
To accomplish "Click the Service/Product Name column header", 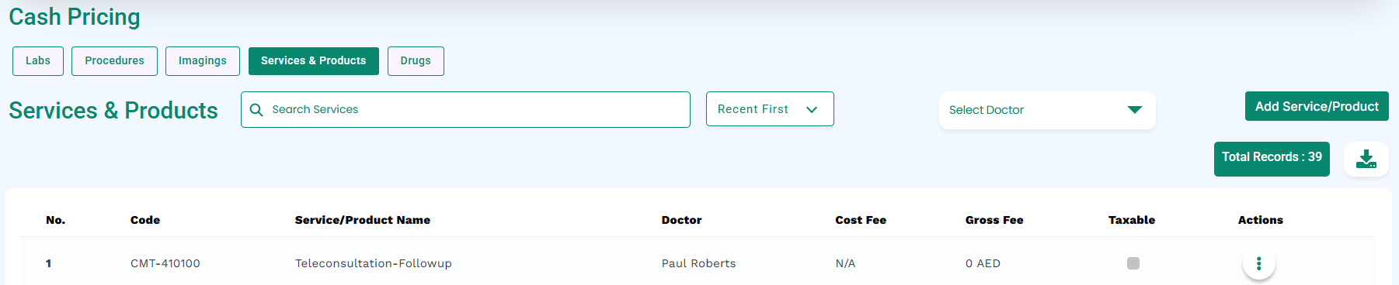I will (x=363, y=220).
